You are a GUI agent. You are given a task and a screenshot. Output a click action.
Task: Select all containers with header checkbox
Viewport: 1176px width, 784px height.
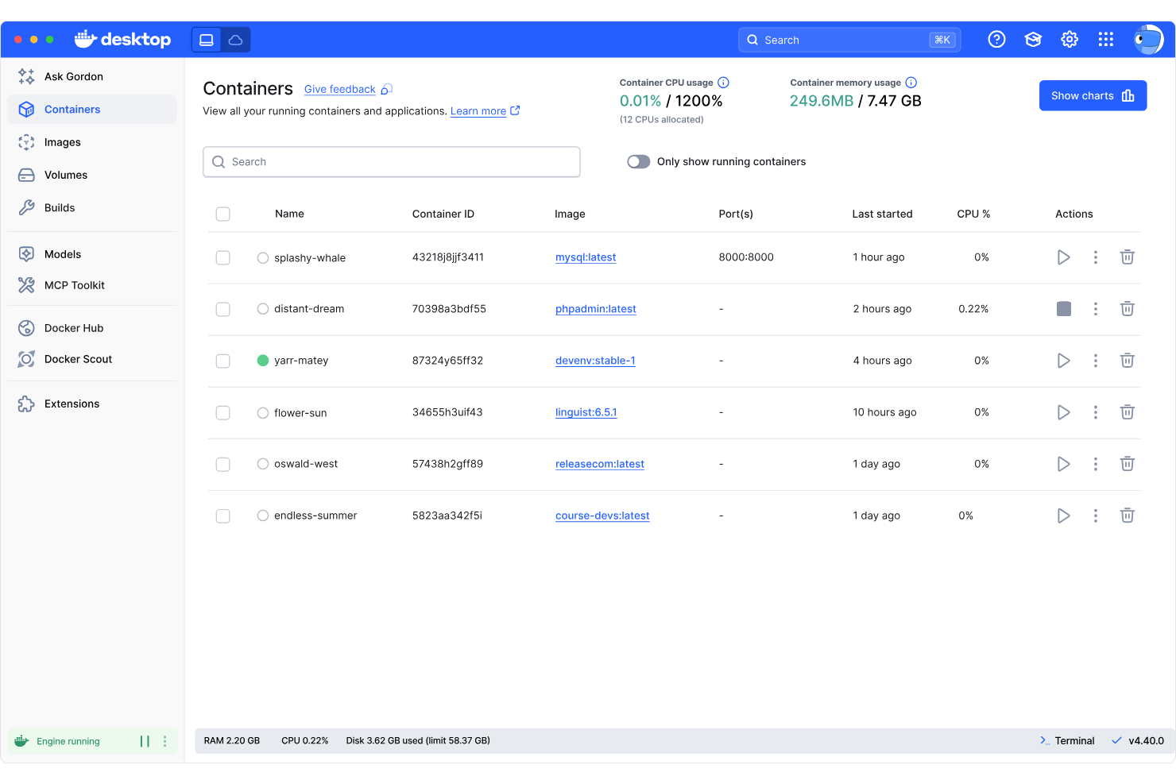222,214
